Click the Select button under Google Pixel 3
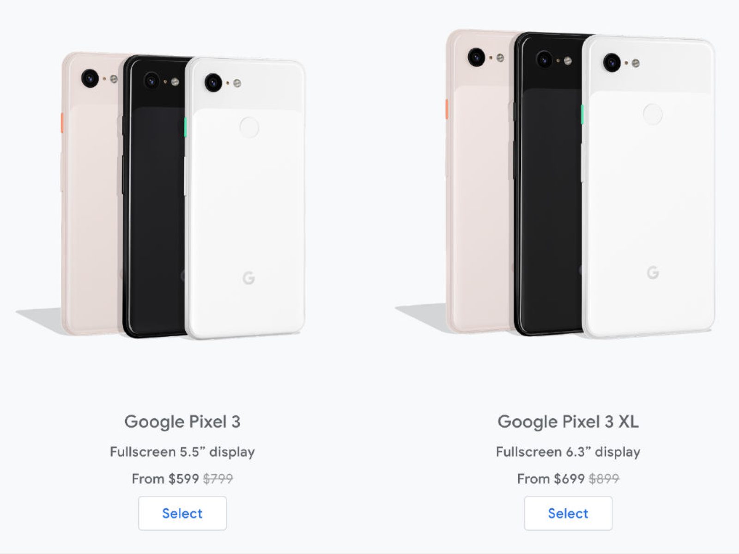The image size is (739, 554). pos(182,513)
